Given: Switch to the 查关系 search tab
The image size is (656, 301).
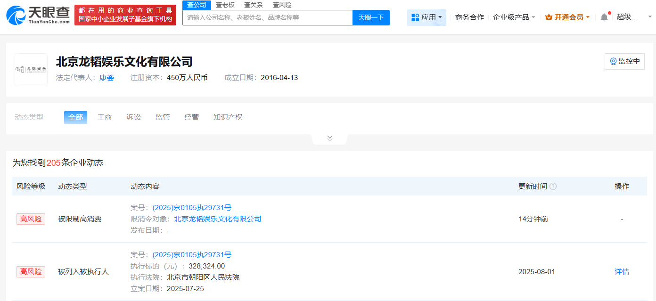Looking at the screenshot, I should pos(254,5).
